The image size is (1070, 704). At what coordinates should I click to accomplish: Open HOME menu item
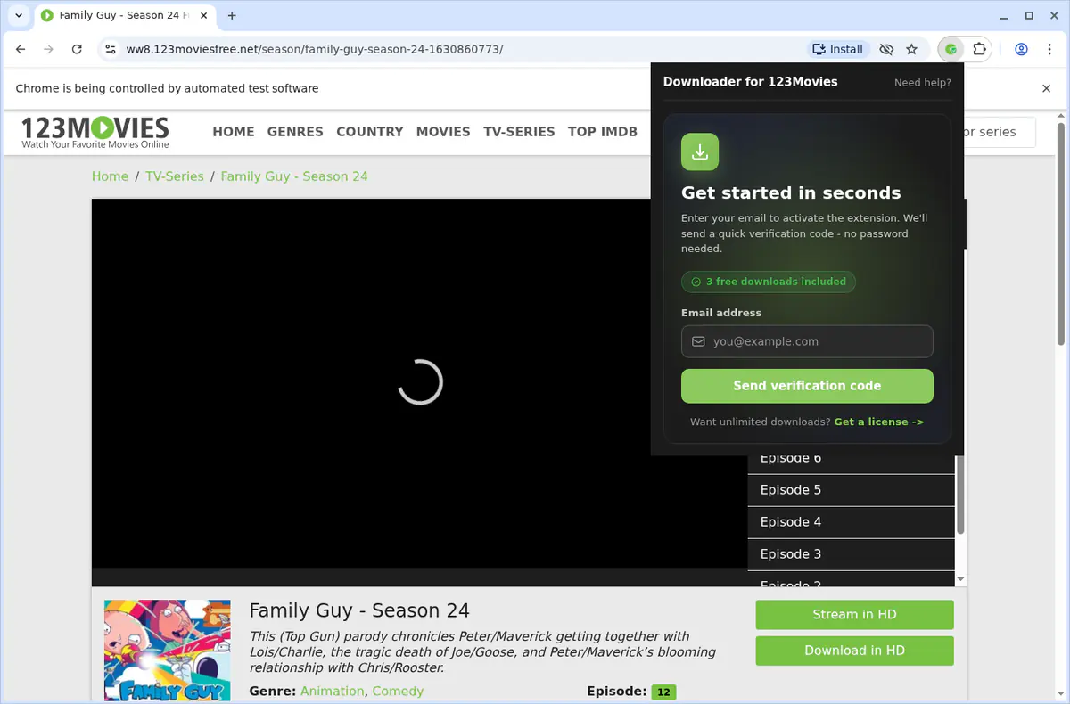coord(234,131)
